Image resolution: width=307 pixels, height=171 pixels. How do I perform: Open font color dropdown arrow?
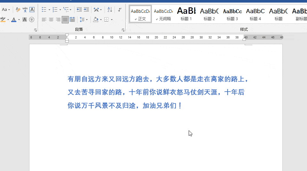tap(19, 20)
